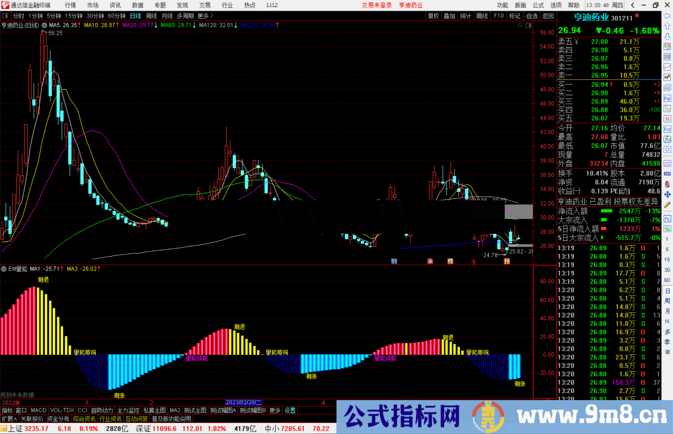673x434 pixels.
Task: Open dropdown circle beside 亨迪药业(日线) label
Action: coord(45,25)
